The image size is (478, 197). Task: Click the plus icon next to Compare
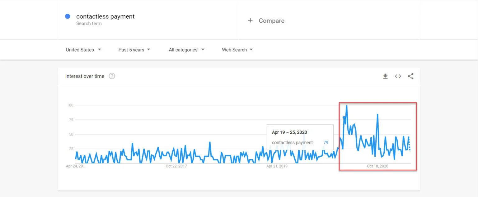point(251,20)
